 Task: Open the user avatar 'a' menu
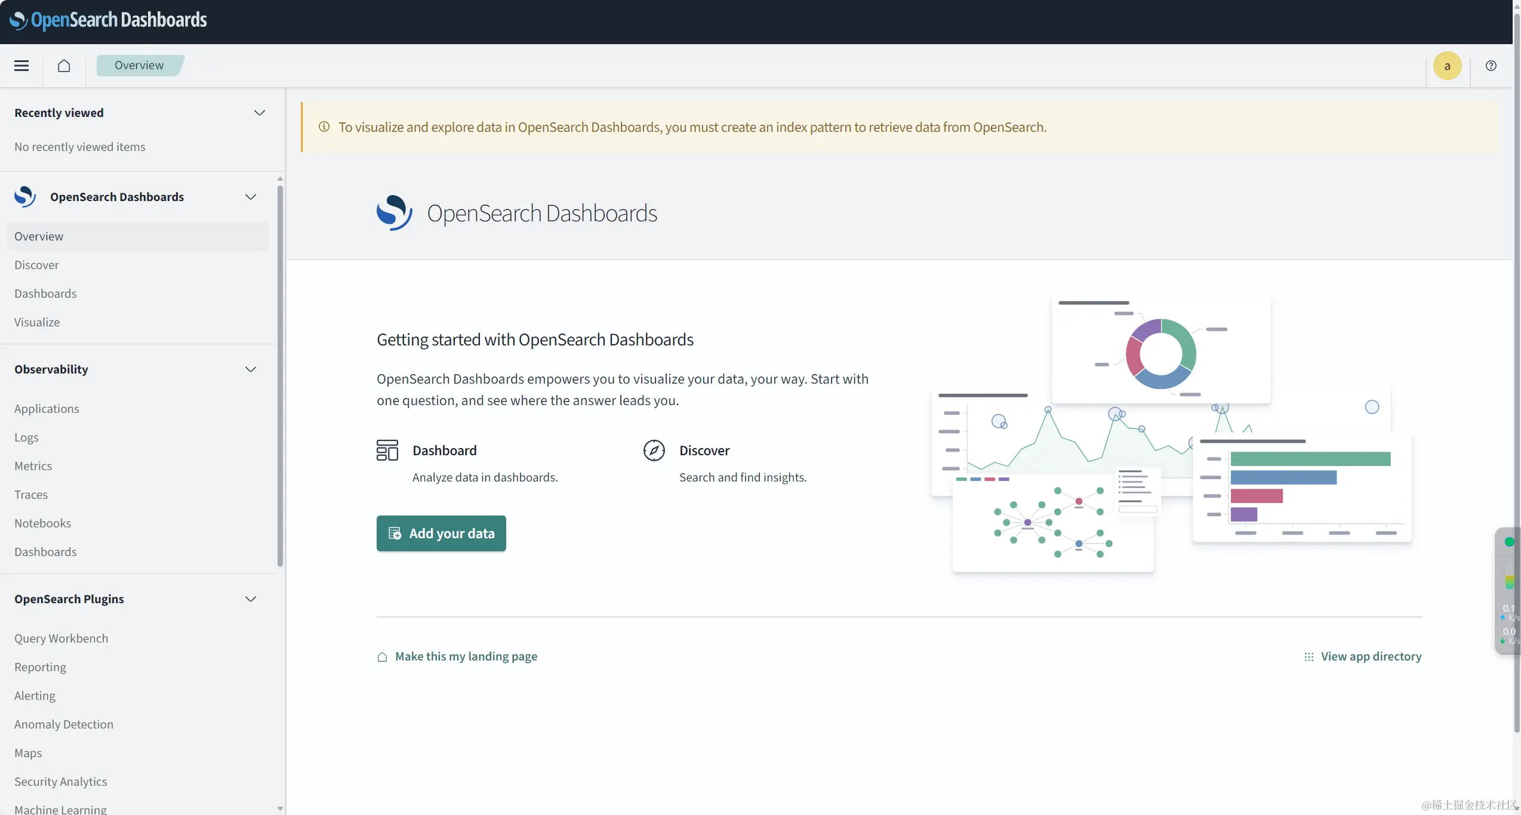pos(1447,66)
